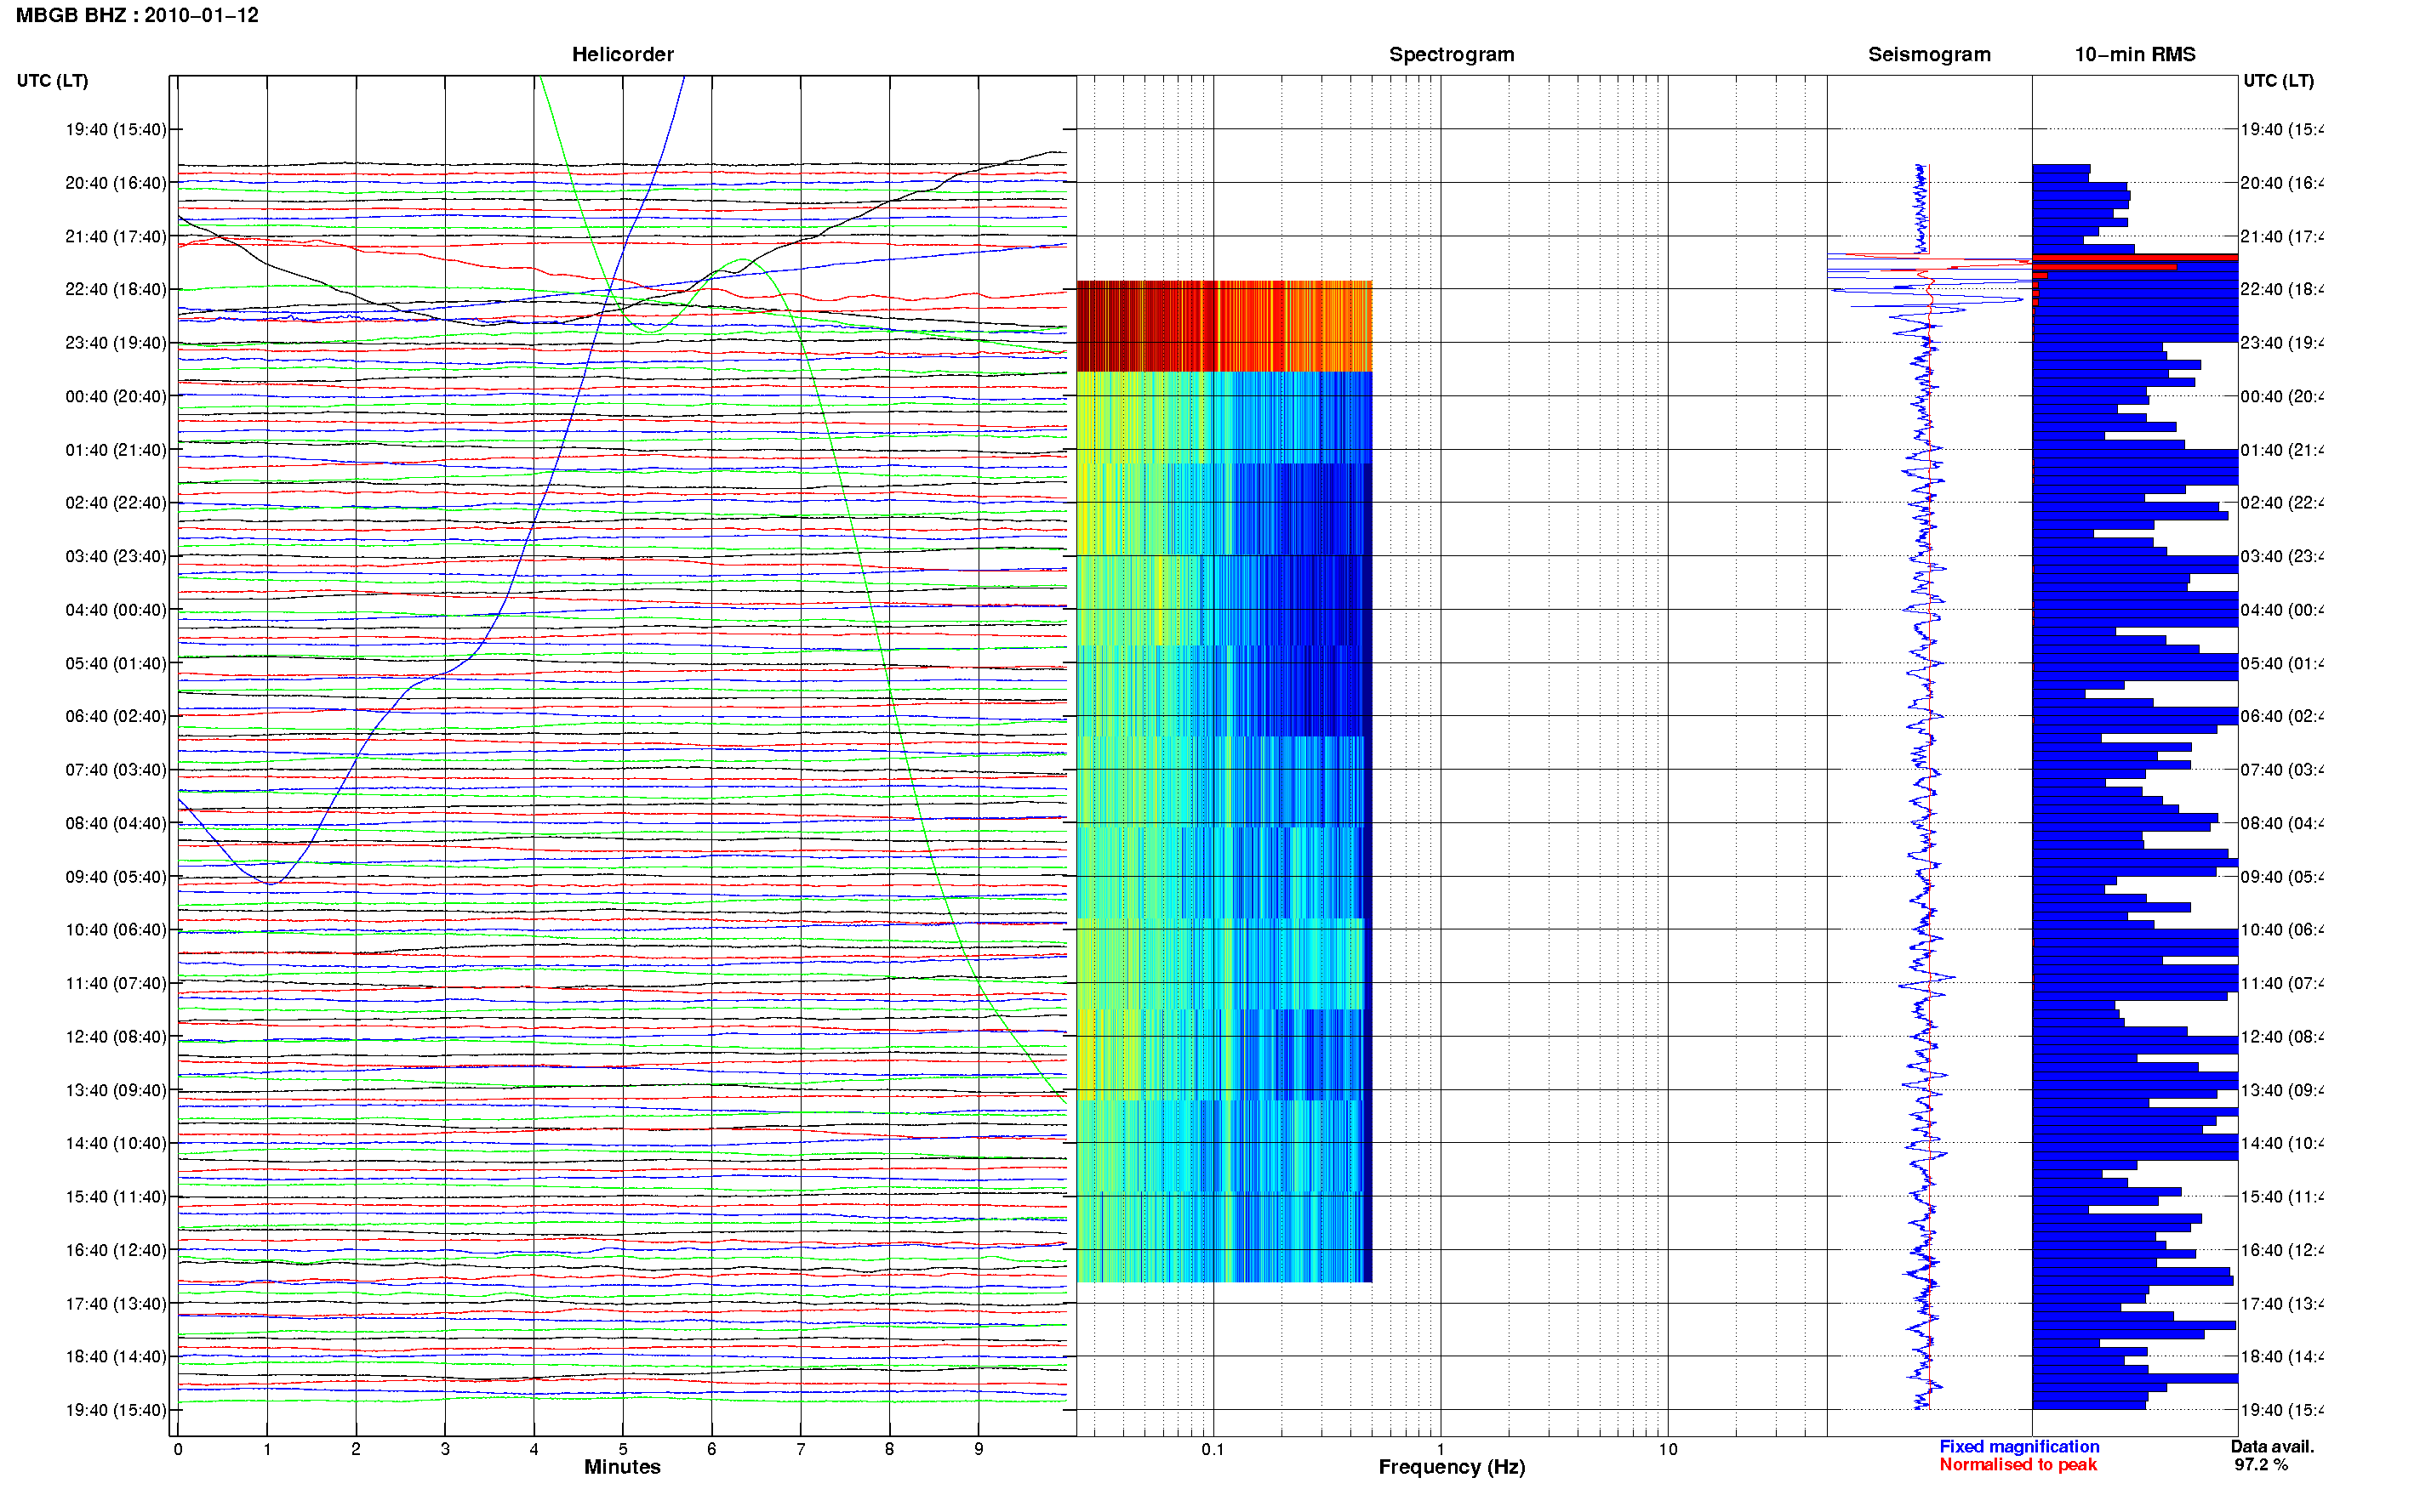The image size is (2420, 1512).
Task: Click the 'Frequency (Hz)' axis title
Action: point(1452,1467)
